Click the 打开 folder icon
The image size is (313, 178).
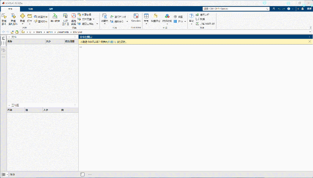click(x=30, y=16)
